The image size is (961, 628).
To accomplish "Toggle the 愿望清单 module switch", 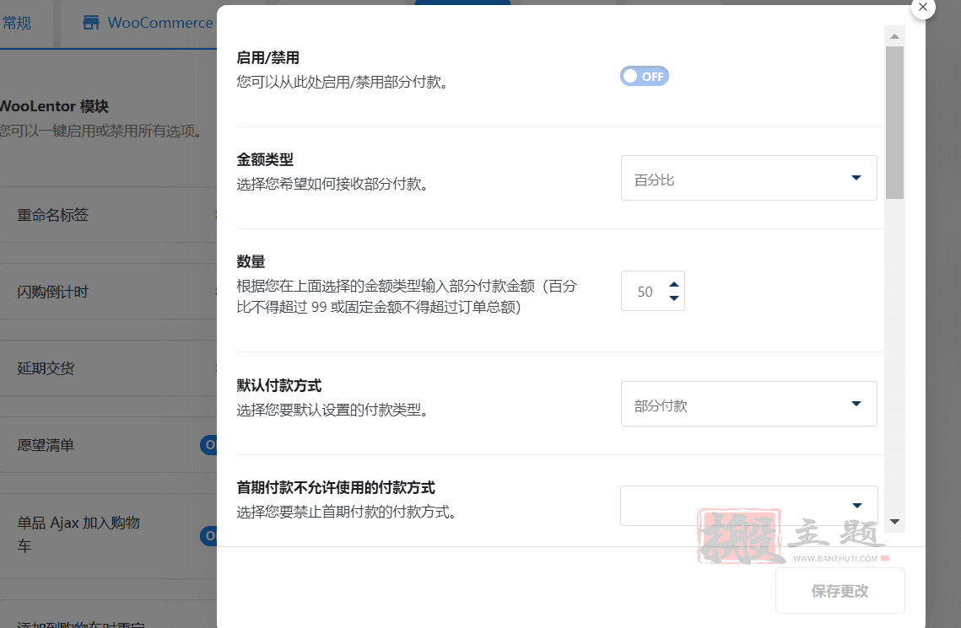I will [x=209, y=445].
